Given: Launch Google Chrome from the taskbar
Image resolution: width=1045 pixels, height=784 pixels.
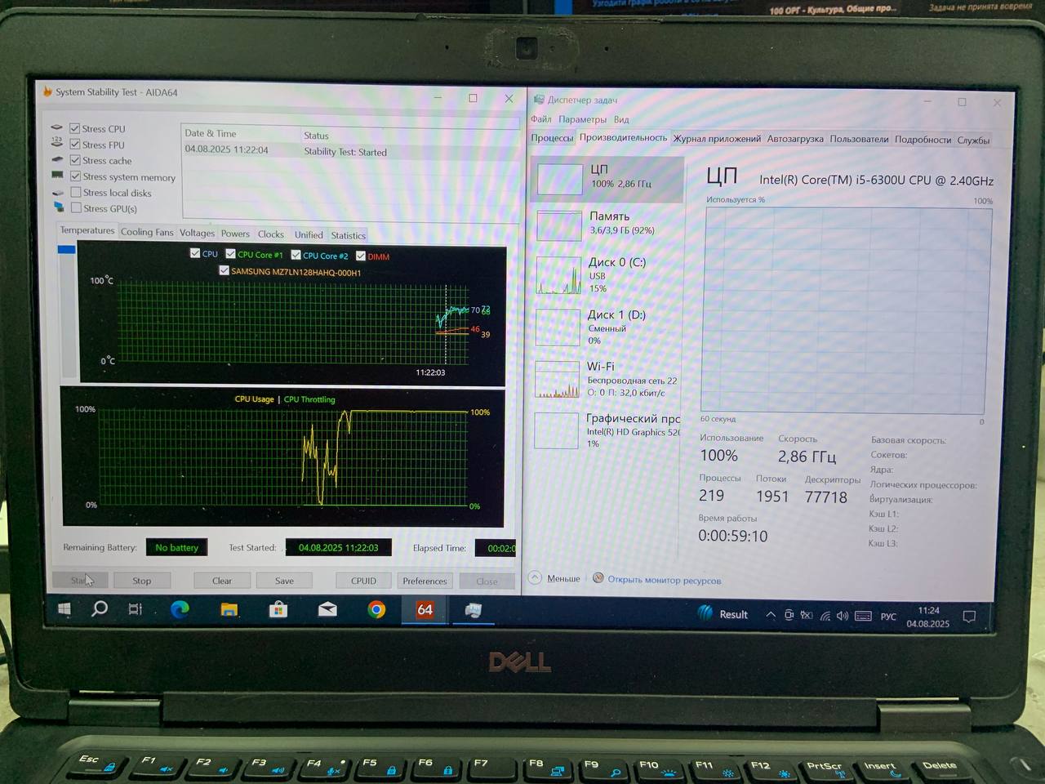Looking at the screenshot, I should [x=376, y=610].
